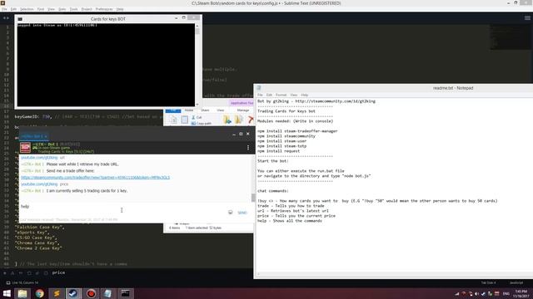Click the keyGameID line in Sublime editor
This screenshot has height=299, width=533.
88,116
